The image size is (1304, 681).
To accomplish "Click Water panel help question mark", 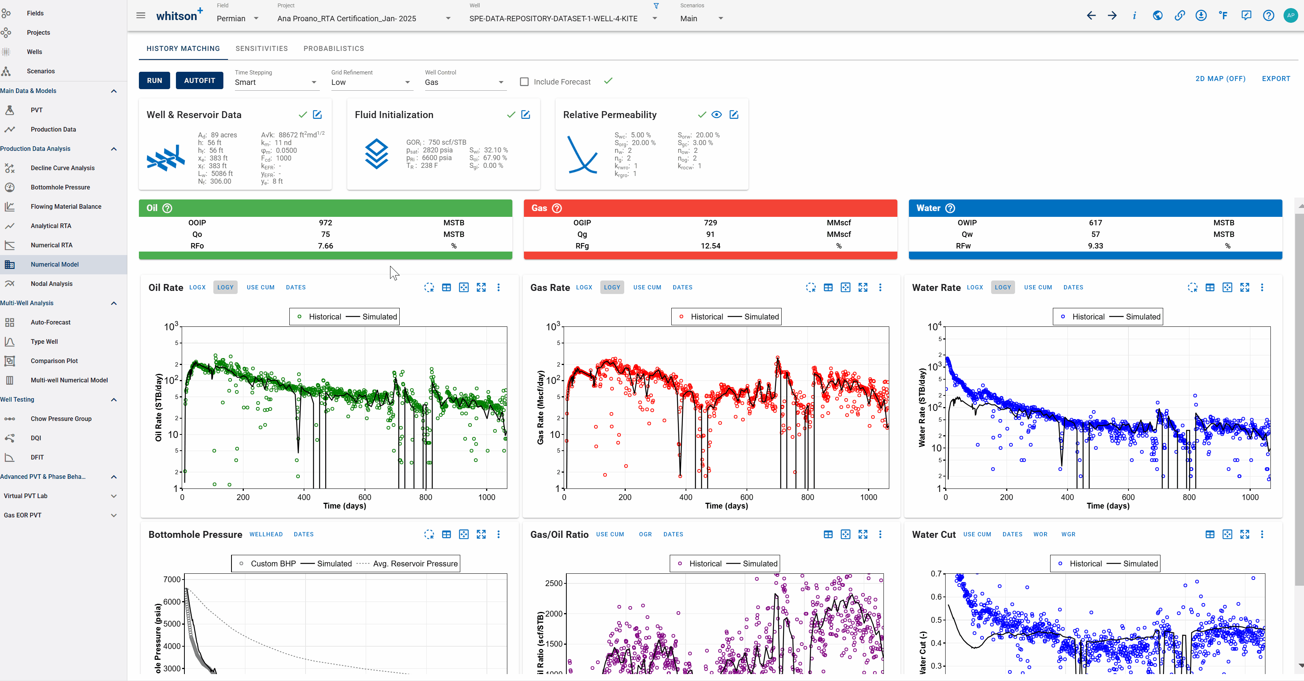I will [950, 208].
